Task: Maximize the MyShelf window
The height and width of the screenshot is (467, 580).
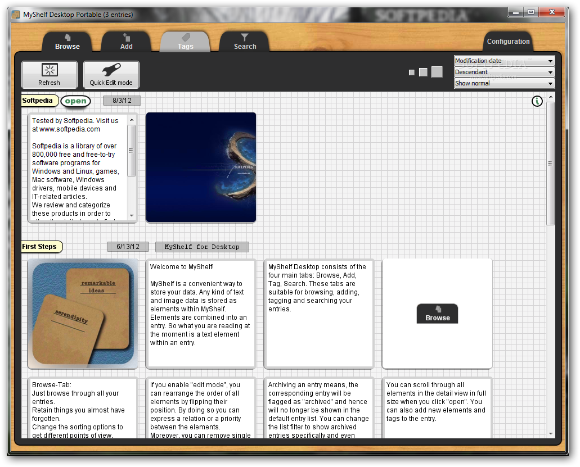Action: coord(531,12)
